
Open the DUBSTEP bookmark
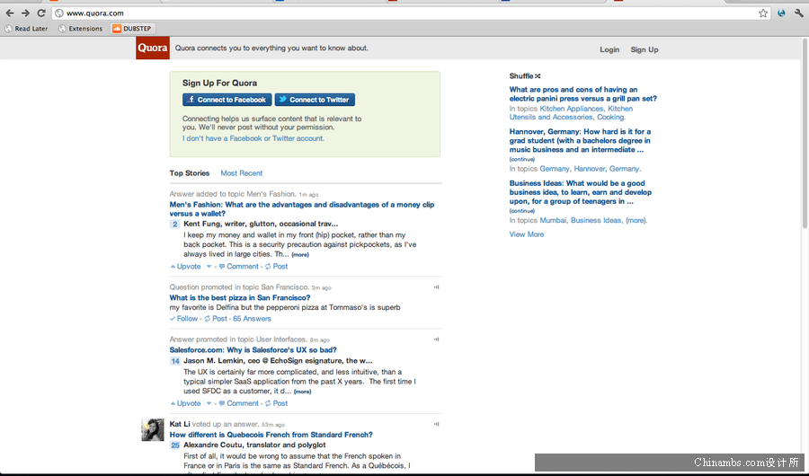(x=131, y=29)
